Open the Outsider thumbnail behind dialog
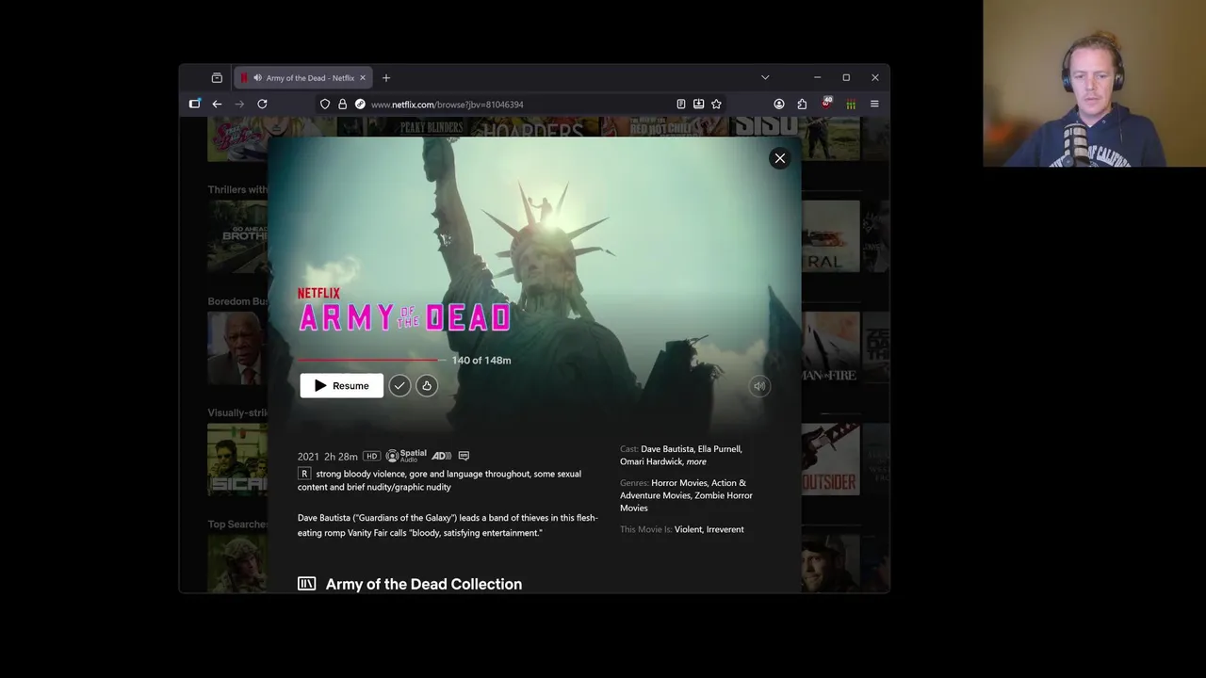 [830, 459]
